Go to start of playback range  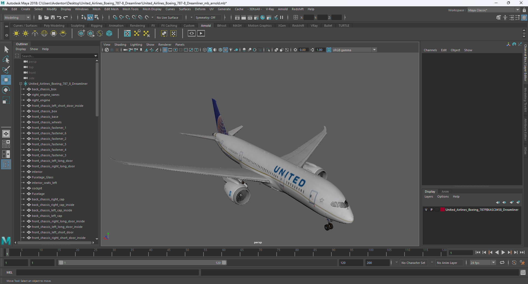(x=478, y=252)
